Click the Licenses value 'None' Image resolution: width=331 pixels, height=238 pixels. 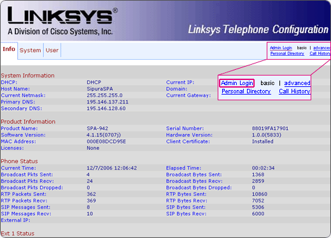(x=93, y=148)
